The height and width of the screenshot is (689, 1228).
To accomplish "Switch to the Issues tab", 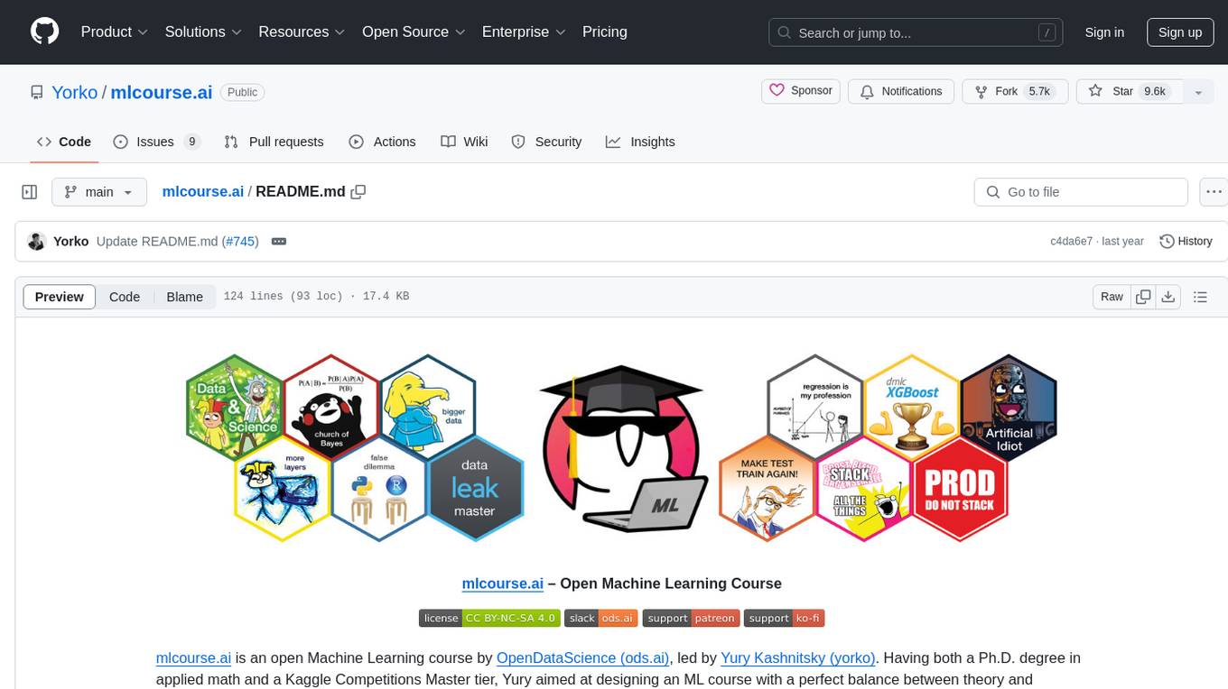I will [156, 142].
